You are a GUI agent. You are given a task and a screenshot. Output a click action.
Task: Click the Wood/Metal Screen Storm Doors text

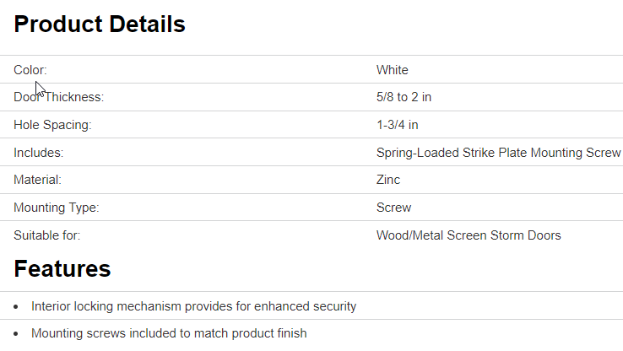(469, 235)
